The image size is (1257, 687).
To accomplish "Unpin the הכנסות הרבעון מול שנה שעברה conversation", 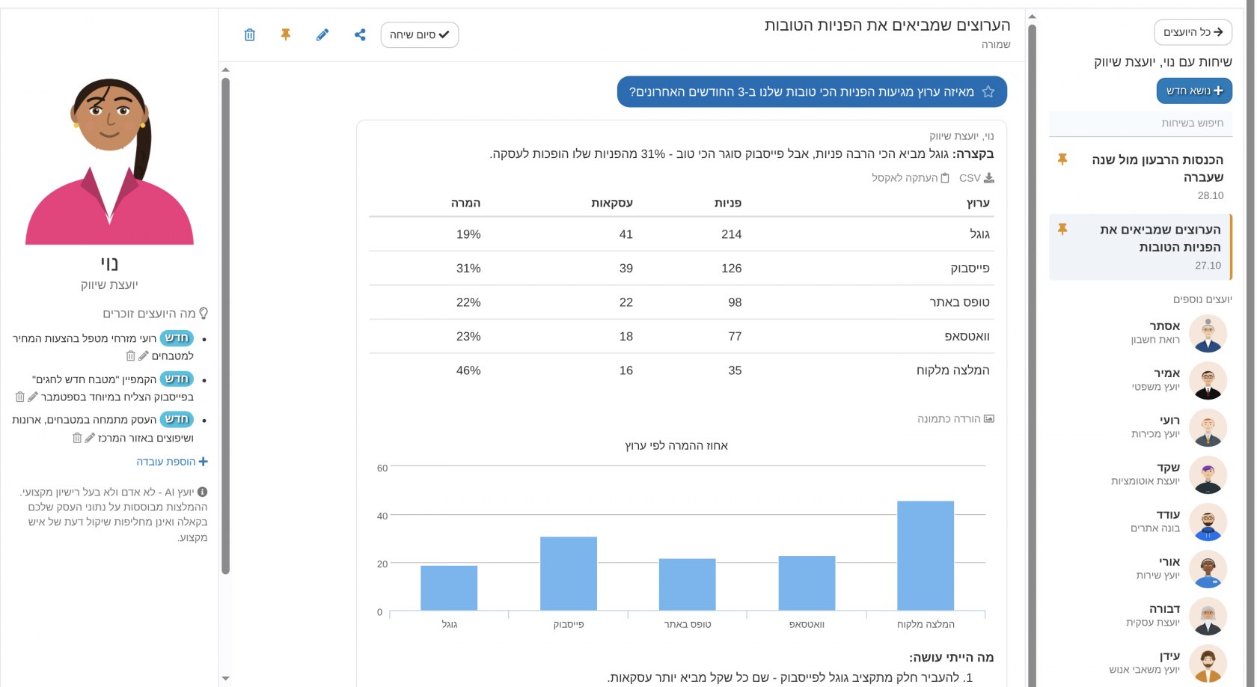I will tap(1062, 159).
